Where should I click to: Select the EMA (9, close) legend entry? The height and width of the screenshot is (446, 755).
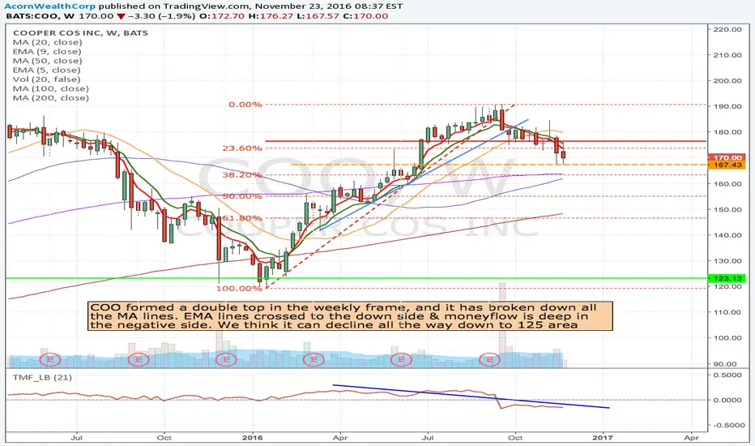pyautogui.click(x=47, y=52)
